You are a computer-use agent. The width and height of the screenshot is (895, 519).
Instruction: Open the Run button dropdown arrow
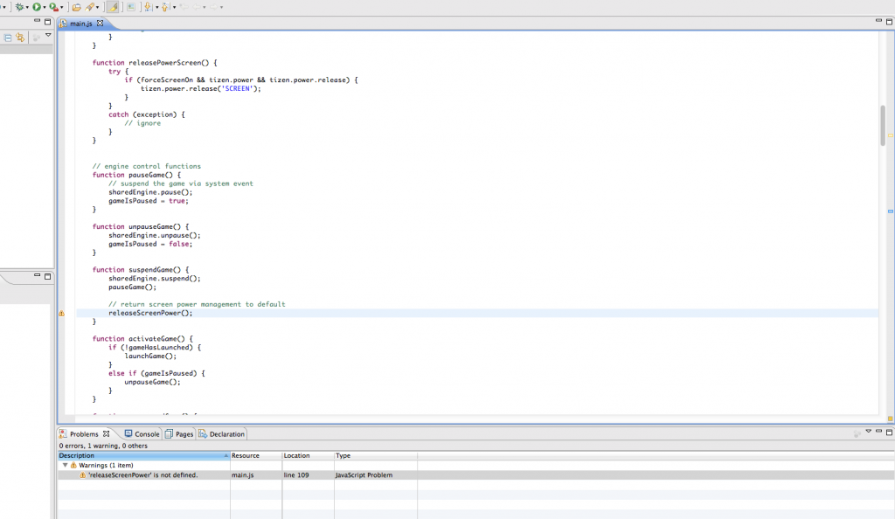click(45, 8)
